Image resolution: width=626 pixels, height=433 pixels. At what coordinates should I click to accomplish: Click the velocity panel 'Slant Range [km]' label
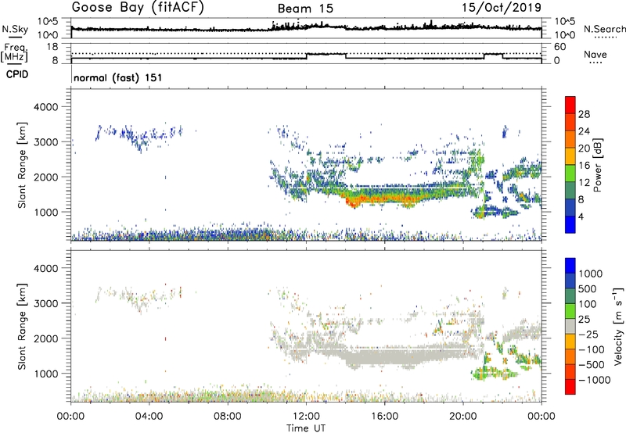tap(22, 326)
